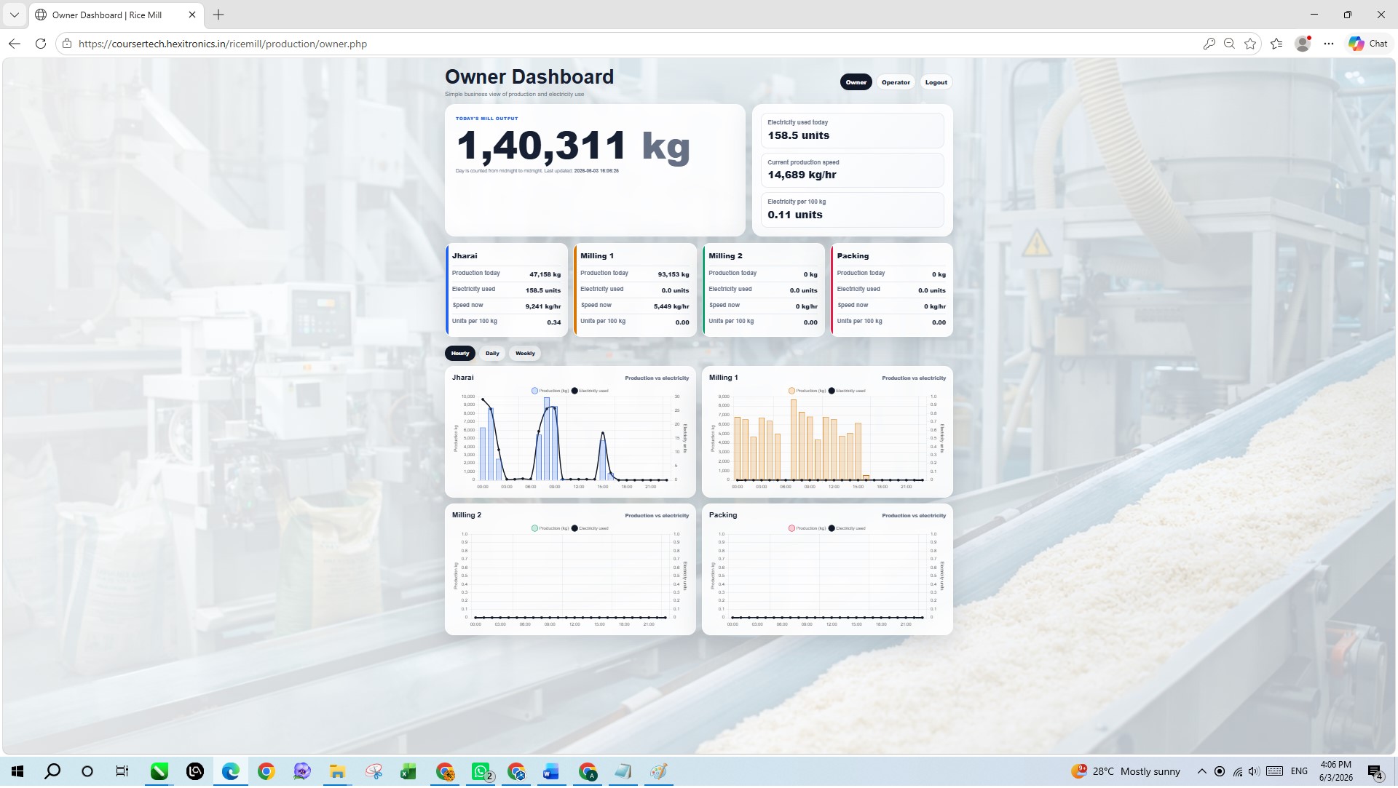The image size is (1398, 788).
Task: Select the Hourly chart range
Action: point(460,354)
